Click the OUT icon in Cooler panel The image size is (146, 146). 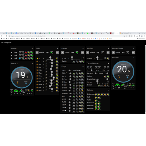pyautogui.click(x=83, y=53)
